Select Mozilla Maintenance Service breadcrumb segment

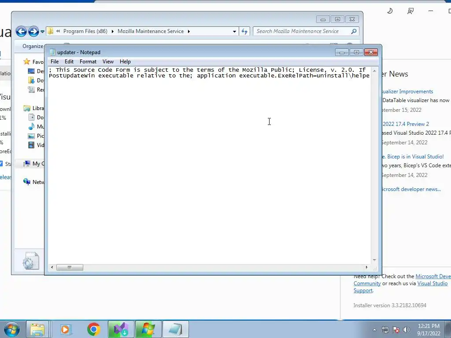[x=151, y=31]
